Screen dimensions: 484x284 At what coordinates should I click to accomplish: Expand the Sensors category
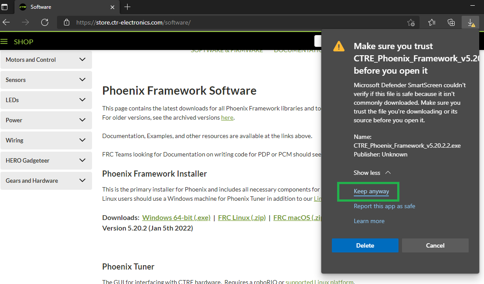[x=46, y=80]
